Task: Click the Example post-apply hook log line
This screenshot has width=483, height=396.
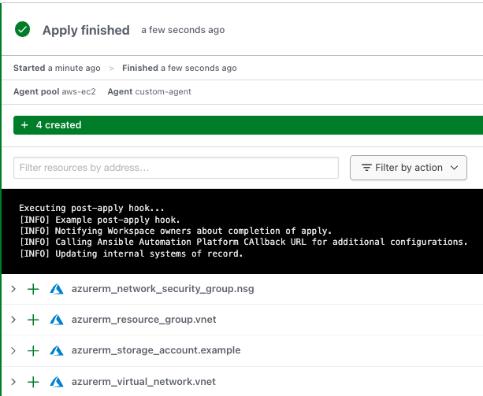Action: (99, 220)
